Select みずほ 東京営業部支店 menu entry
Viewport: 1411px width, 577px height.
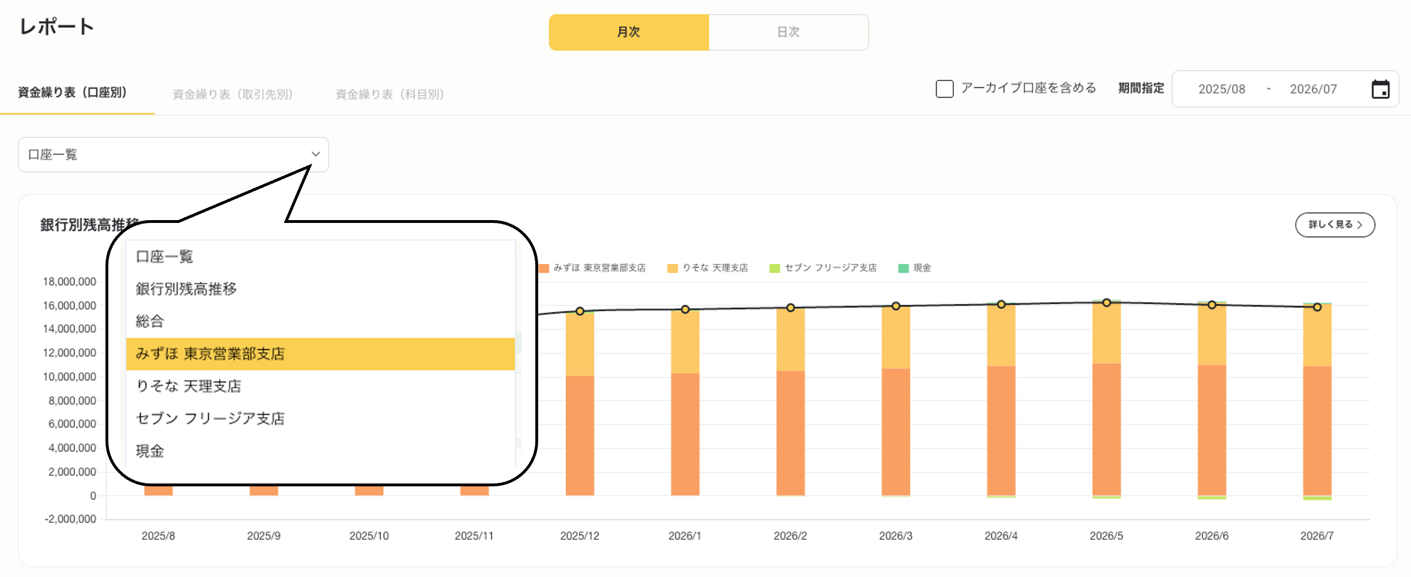coord(212,353)
